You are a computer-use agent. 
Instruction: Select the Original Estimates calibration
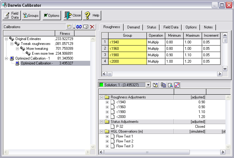tap(28, 39)
